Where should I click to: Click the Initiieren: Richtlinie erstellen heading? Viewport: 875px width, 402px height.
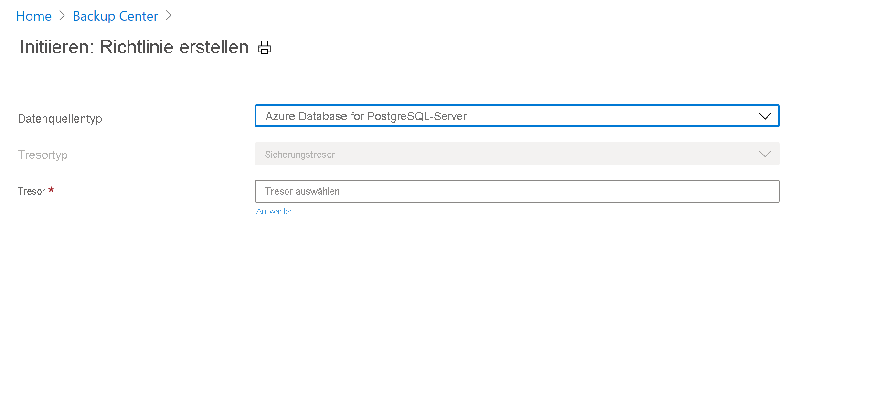134,47
